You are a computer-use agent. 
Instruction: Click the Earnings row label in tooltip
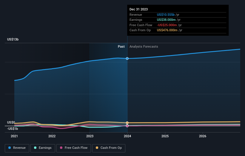tap(136, 20)
